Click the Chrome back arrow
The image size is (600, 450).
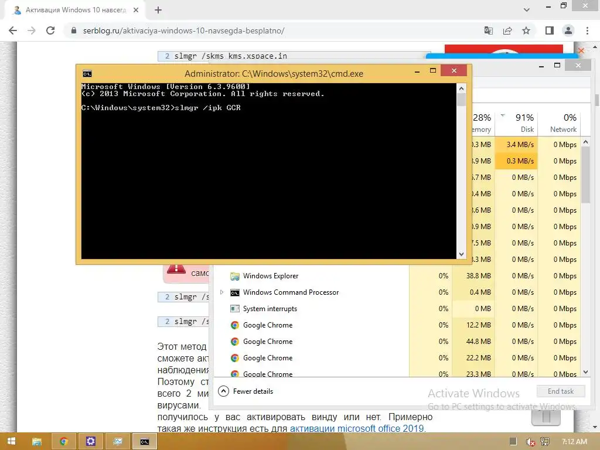coord(13,30)
